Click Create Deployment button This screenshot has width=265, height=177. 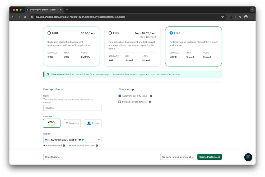(x=210, y=157)
